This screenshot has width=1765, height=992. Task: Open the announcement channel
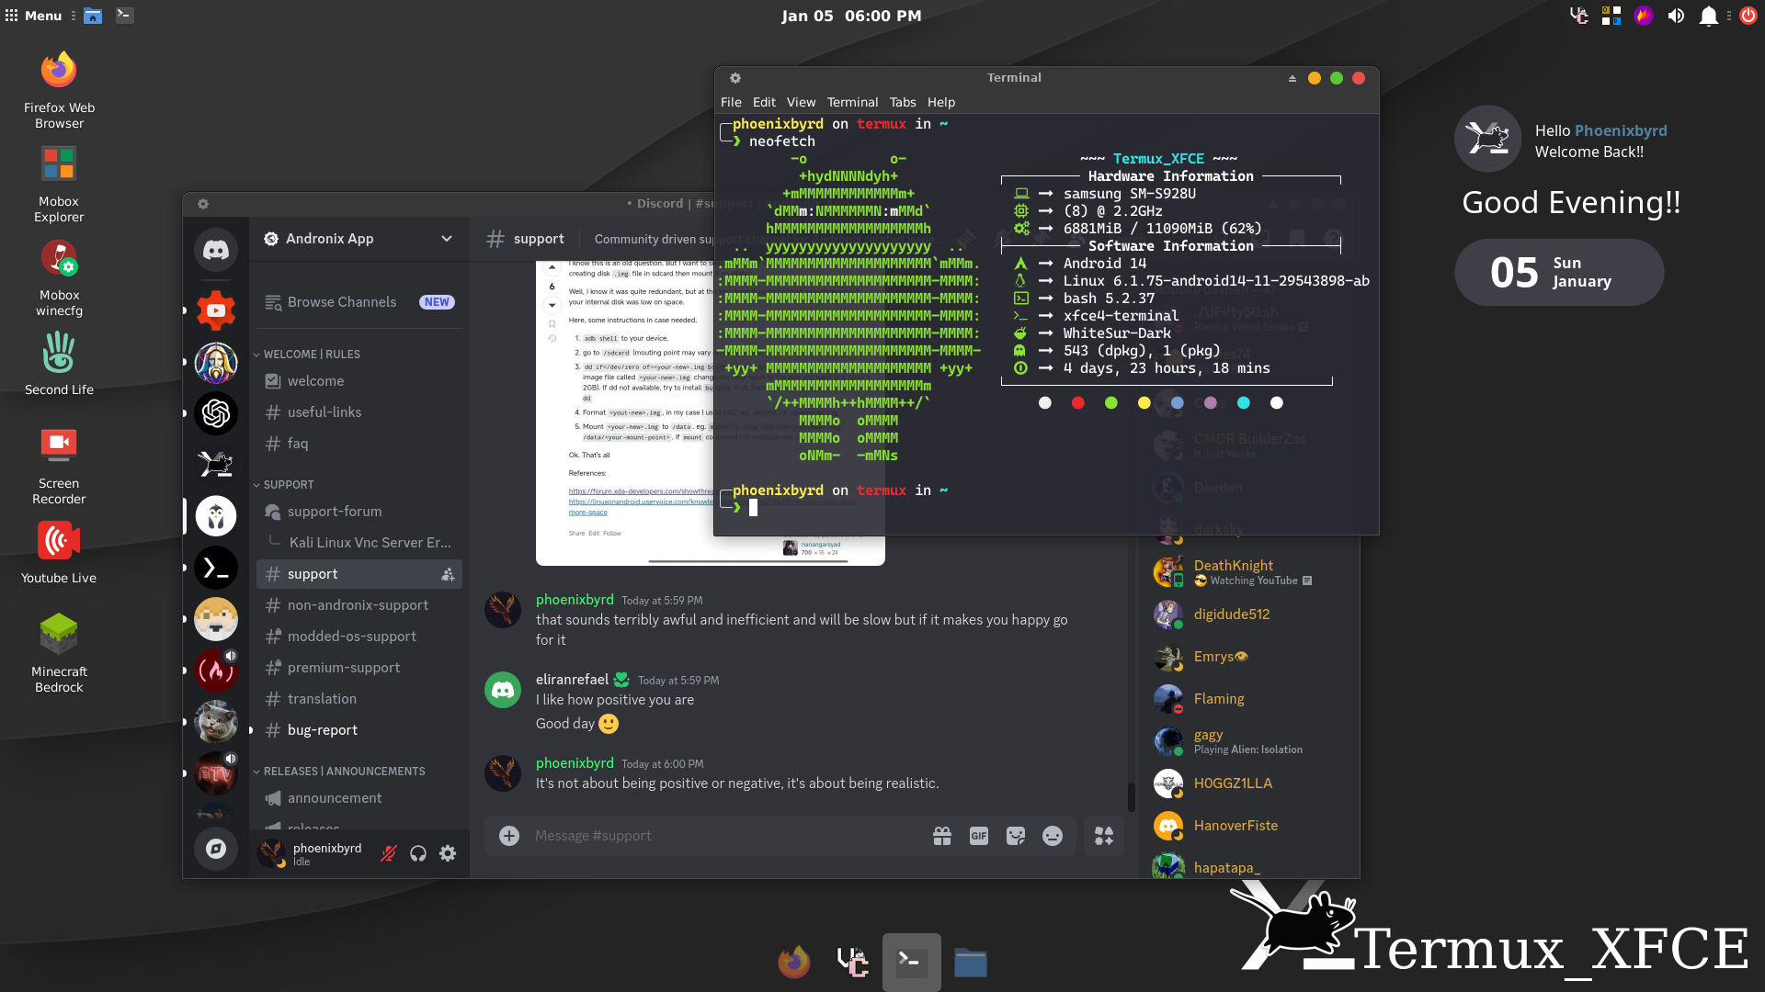point(359,798)
